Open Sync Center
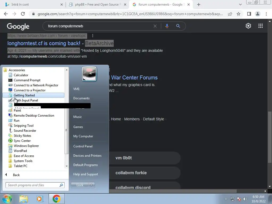The image size is (272, 204). (x=22, y=141)
